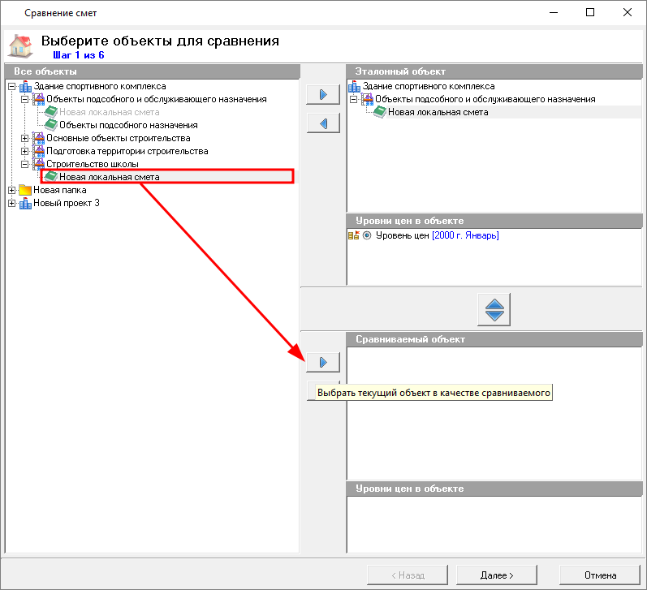Click Здание спортивного комплекса icon in left tree
This screenshot has width=647, height=590.
24,86
